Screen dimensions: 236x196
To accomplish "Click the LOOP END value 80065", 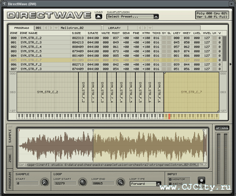I will point(103,183).
